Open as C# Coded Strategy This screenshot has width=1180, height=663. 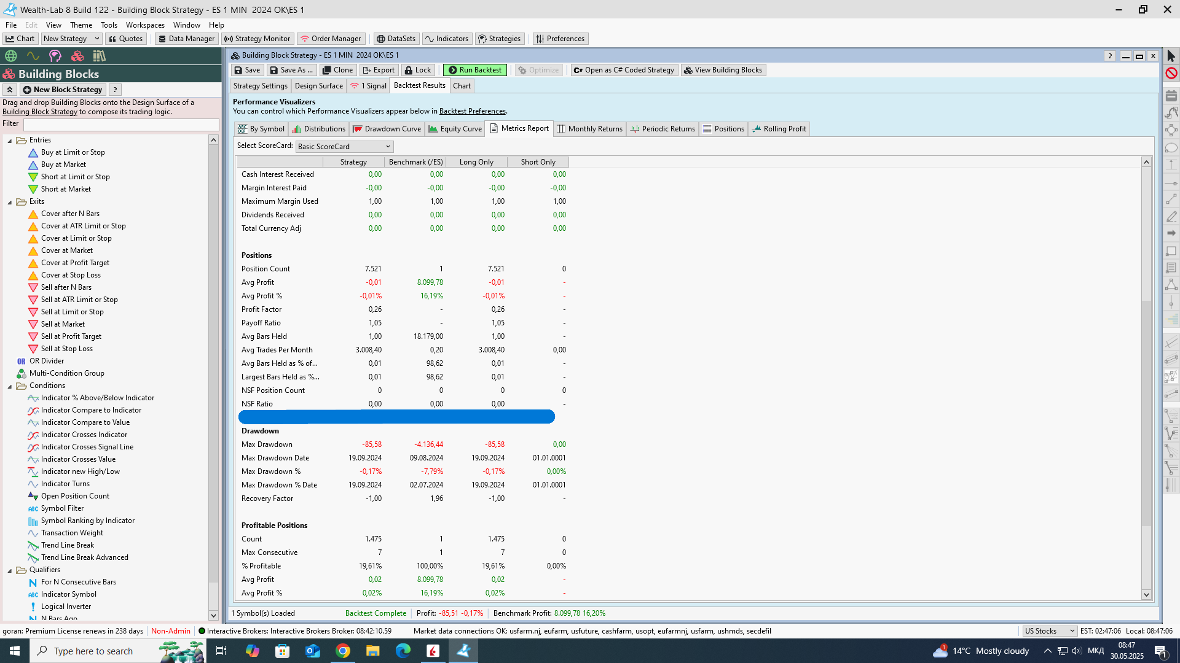[x=624, y=70]
